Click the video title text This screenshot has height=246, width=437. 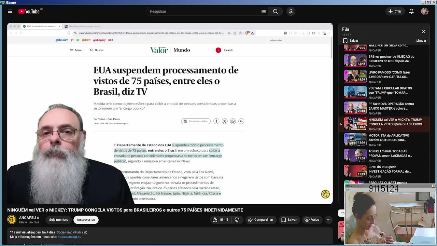tap(125, 210)
